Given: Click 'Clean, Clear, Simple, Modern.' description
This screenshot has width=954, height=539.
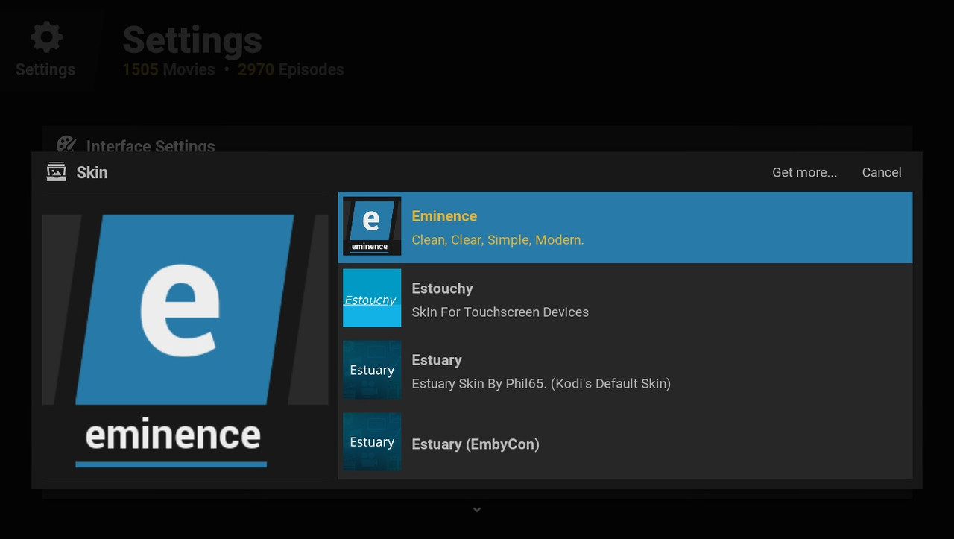Looking at the screenshot, I should click(497, 240).
